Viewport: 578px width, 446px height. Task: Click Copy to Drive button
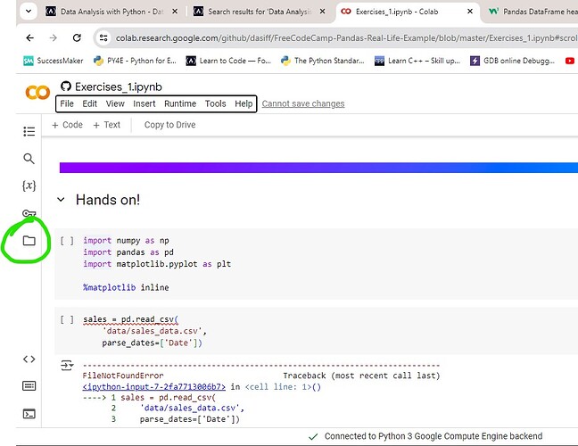pyautogui.click(x=170, y=125)
